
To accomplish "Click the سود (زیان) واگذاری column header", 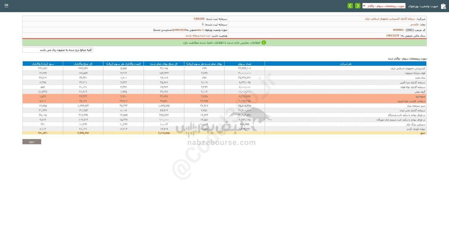I will (43, 64).
